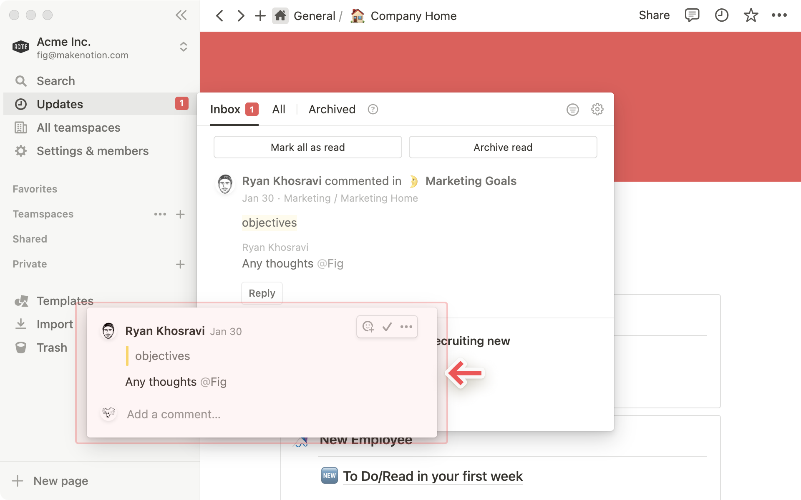This screenshot has height=500, width=801.
Task: Add emoji reaction to Ryan's comment
Action: (x=368, y=327)
